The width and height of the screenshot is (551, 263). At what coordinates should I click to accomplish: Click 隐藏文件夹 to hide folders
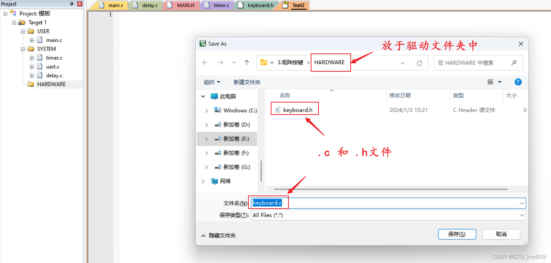click(218, 235)
